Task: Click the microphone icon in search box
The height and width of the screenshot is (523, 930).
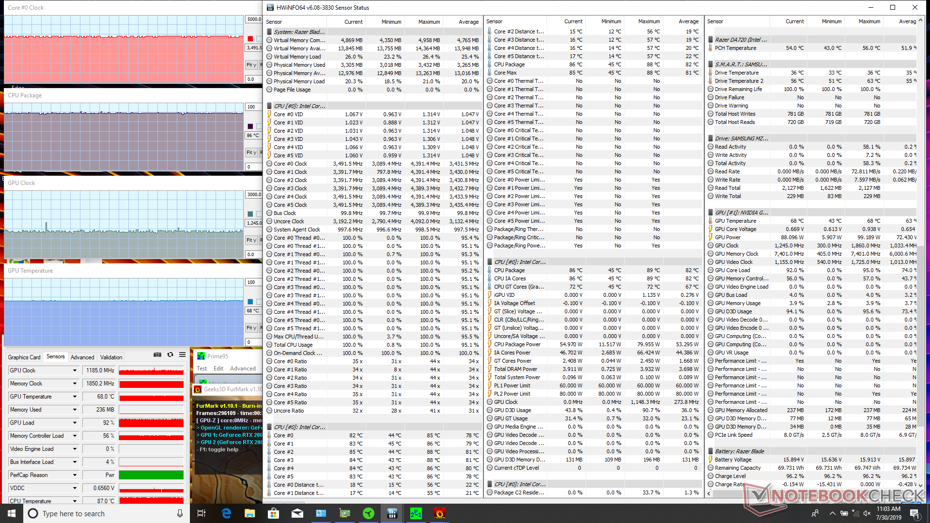Action: click(180, 513)
